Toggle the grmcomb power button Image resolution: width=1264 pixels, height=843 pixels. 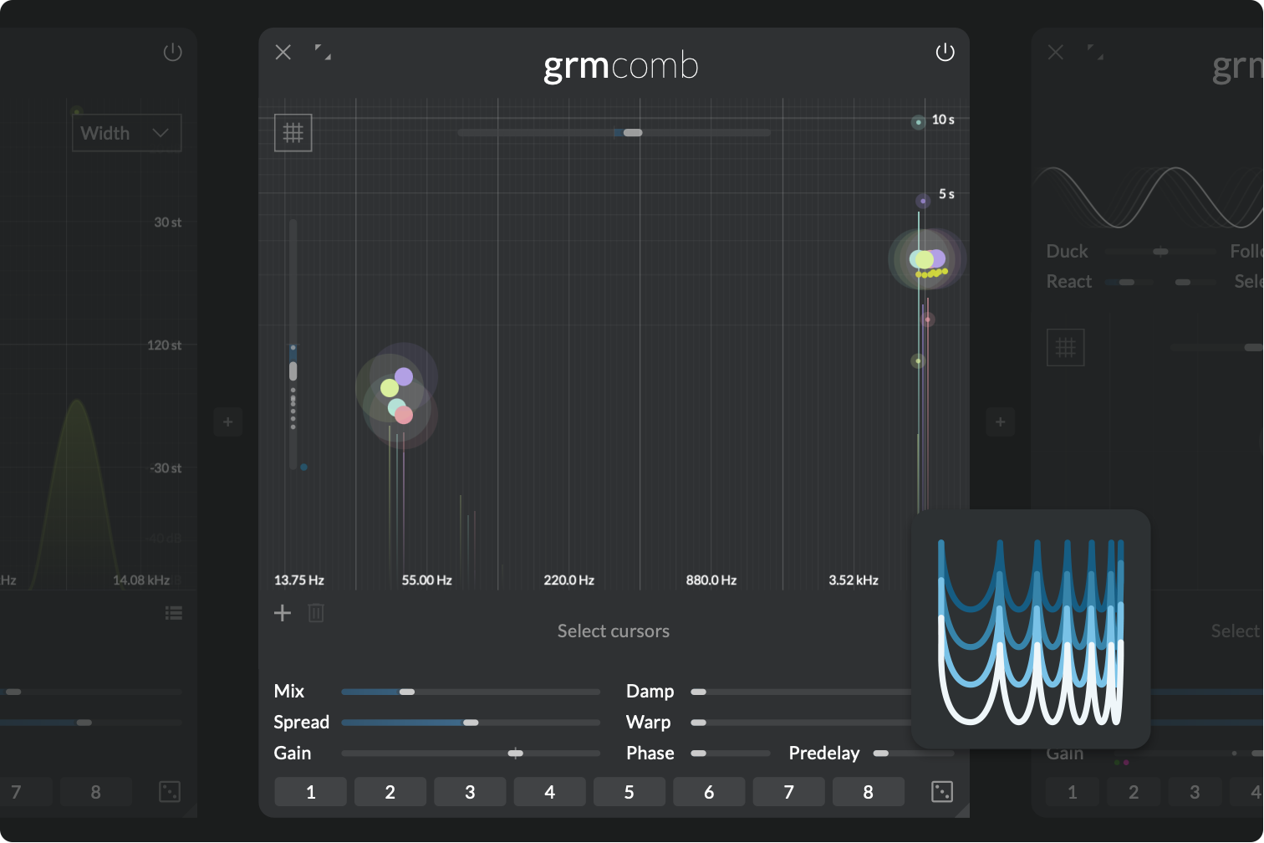tap(945, 53)
